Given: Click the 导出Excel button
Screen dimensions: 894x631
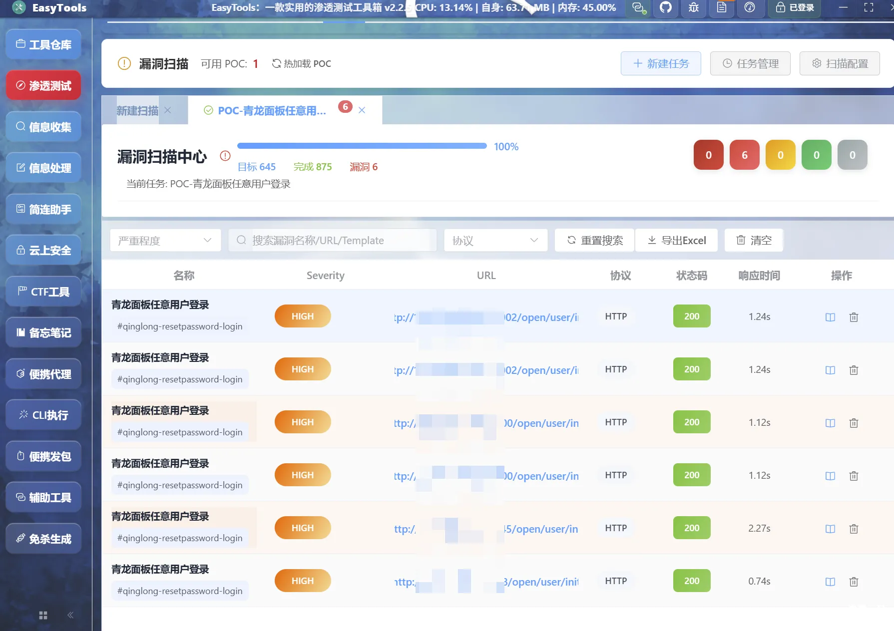Looking at the screenshot, I should (676, 240).
